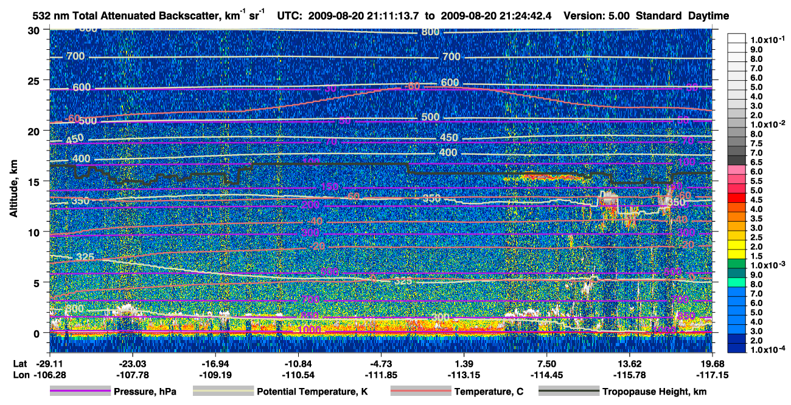Click the altitude axis tick label '25'

[35, 81]
